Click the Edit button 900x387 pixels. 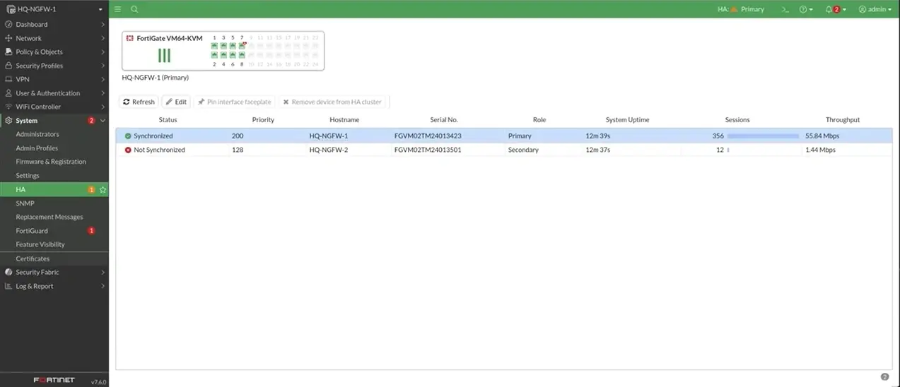click(x=176, y=102)
